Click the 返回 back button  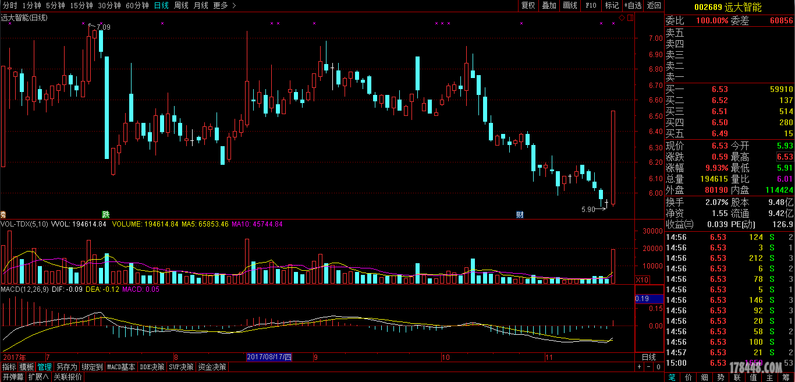tap(654, 5)
